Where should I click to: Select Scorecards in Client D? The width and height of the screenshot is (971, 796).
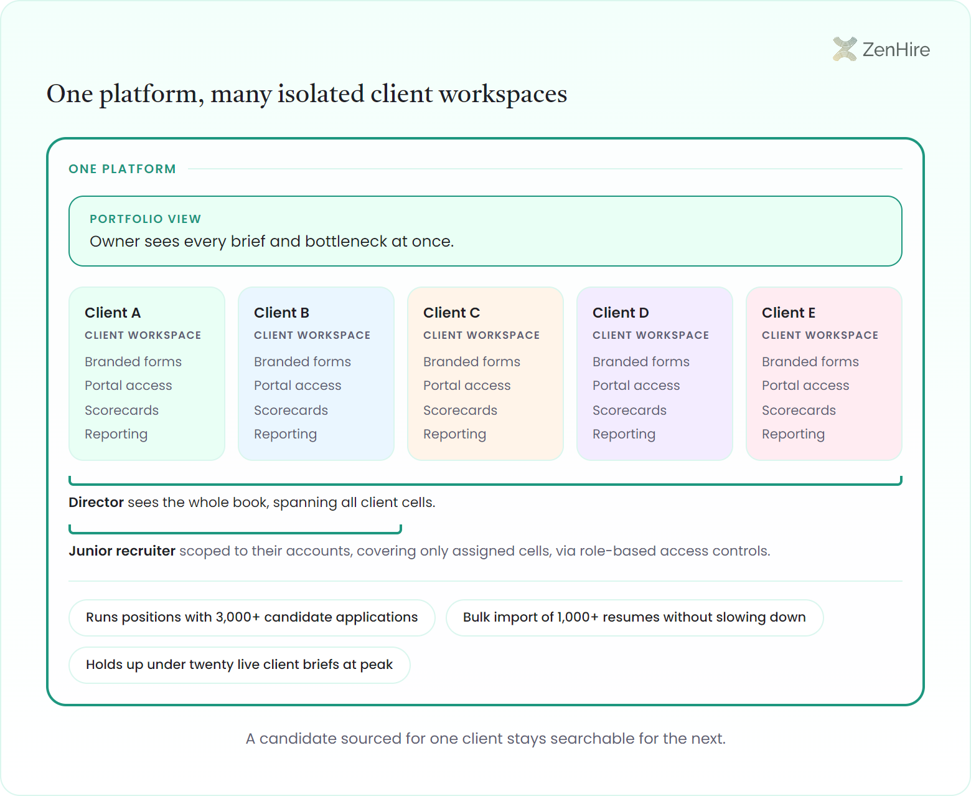click(x=630, y=410)
